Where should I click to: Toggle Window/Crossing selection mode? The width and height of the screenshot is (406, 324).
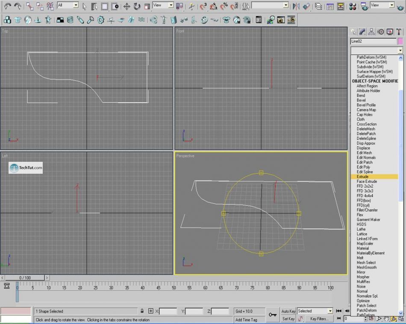[x=115, y=6]
